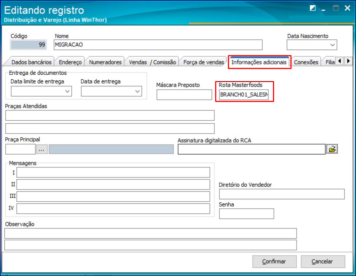
Task: Open the Data Nascimento dropdown
Action: (332, 45)
